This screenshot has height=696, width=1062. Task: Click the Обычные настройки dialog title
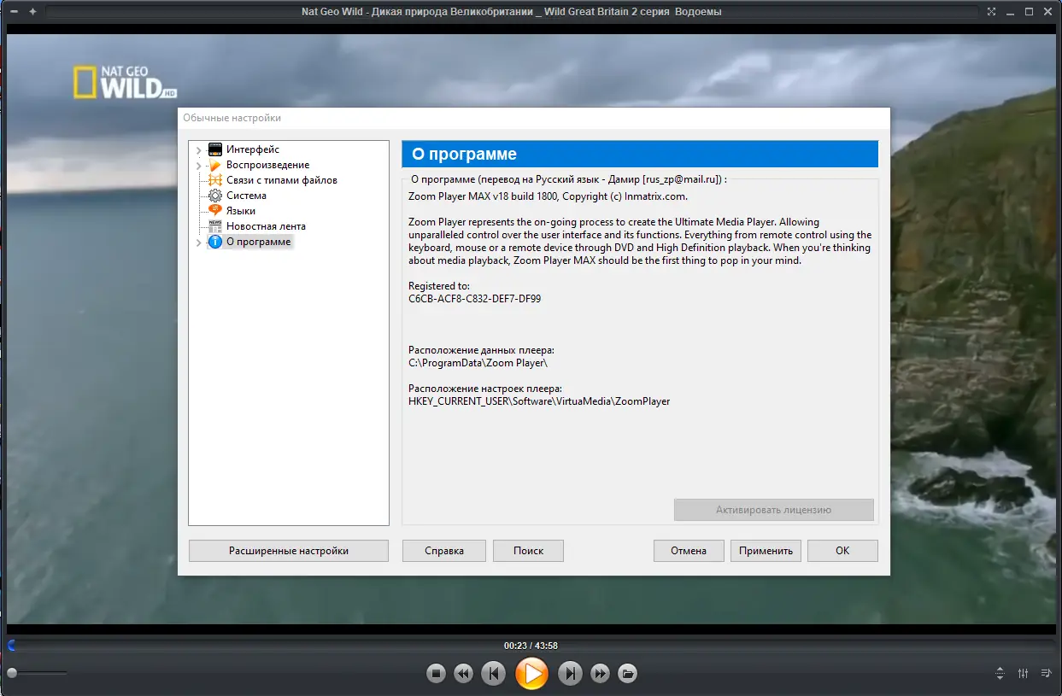pos(232,118)
